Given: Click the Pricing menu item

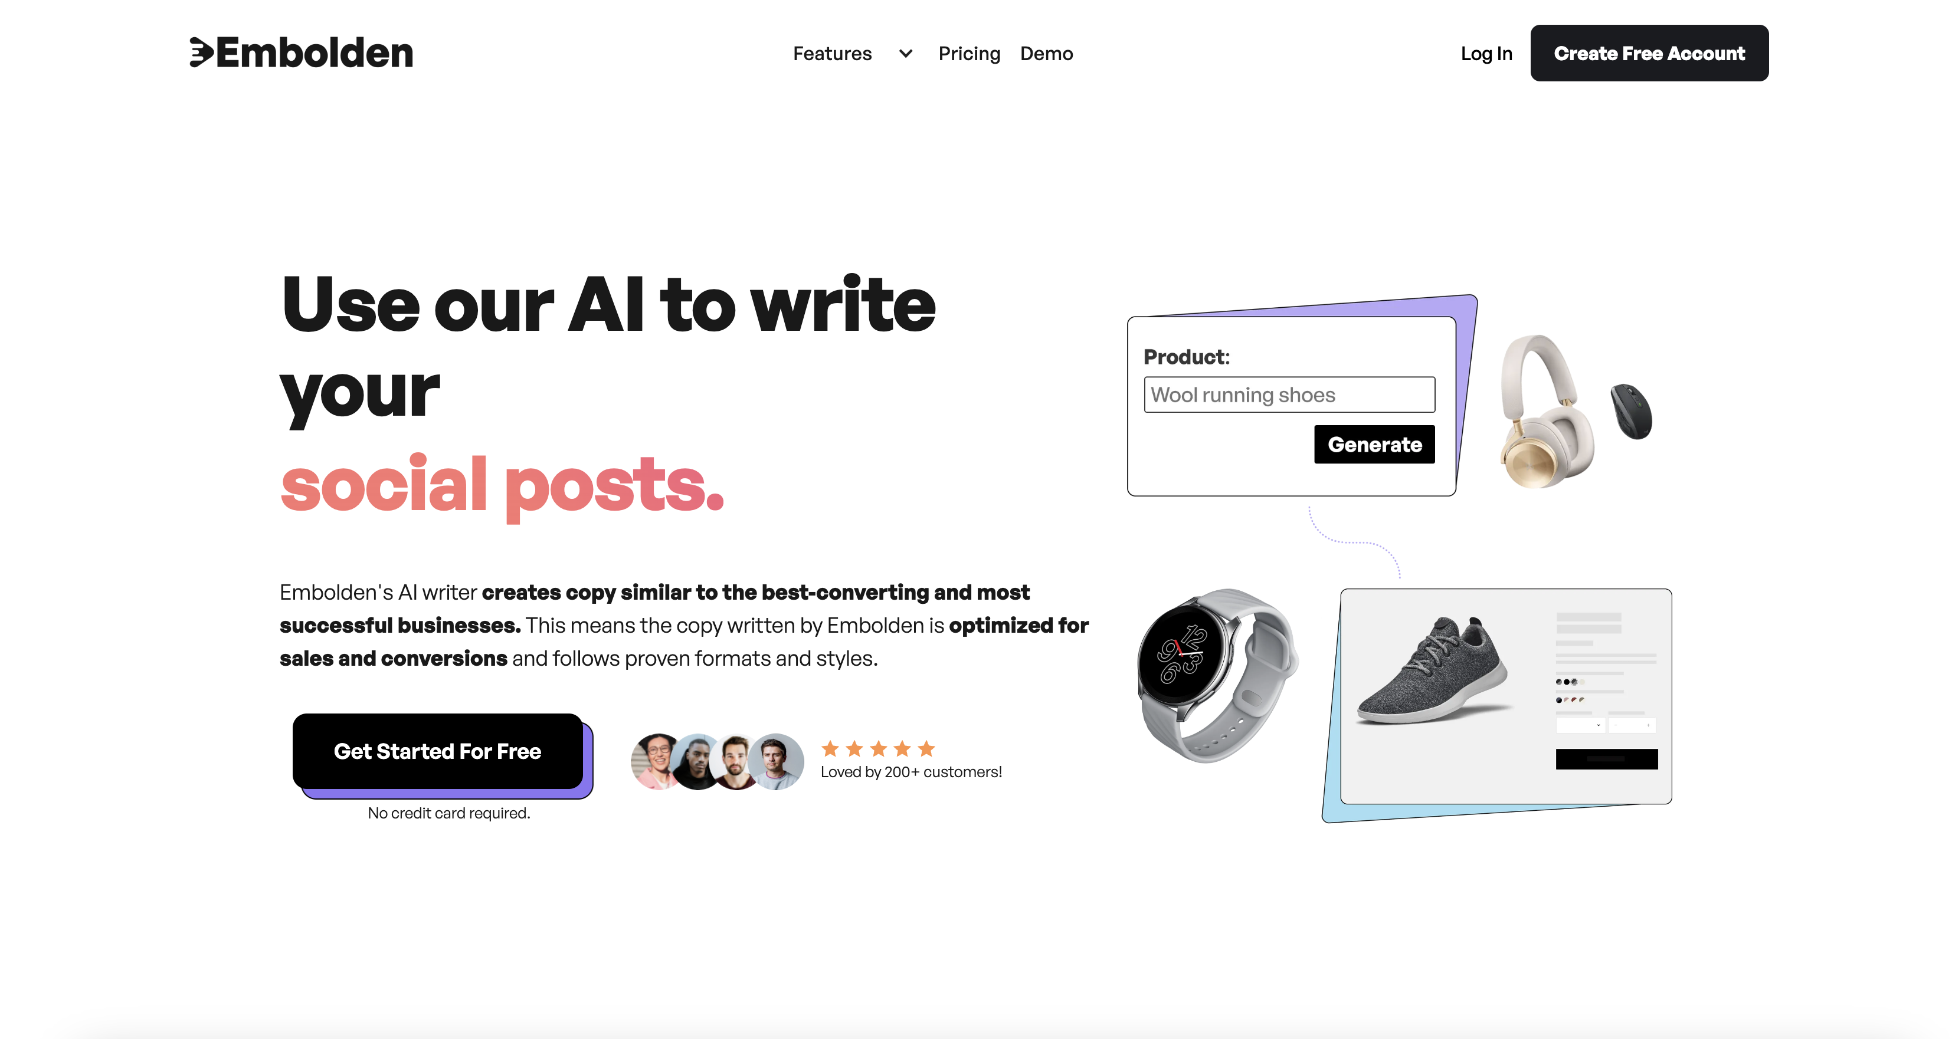Looking at the screenshot, I should coord(970,53).
